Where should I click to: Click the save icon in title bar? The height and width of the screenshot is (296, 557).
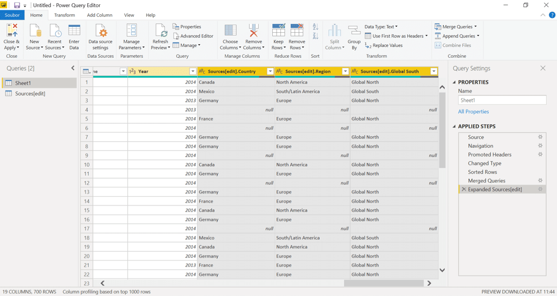point(17,5)
